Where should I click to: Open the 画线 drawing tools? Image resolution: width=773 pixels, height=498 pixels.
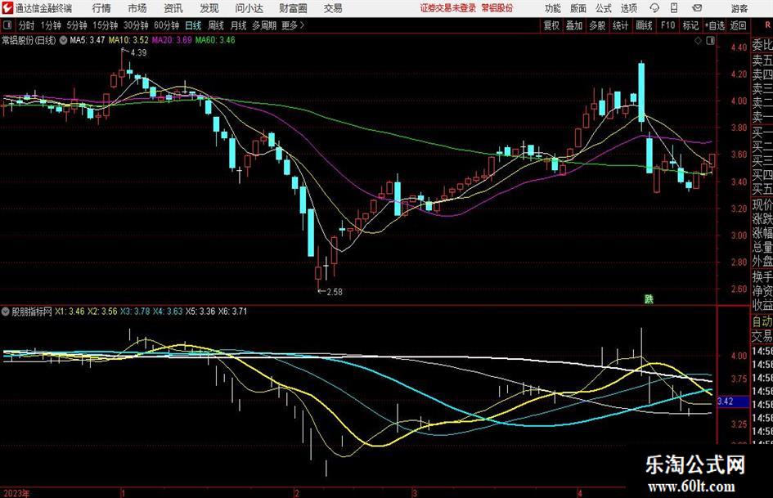[644, 25]
